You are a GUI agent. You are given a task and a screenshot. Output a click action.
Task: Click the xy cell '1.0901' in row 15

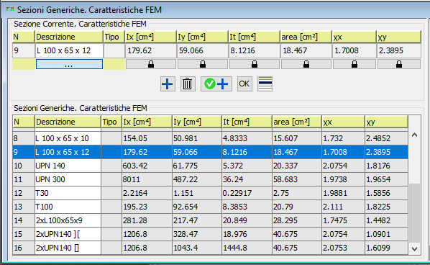point(386,234)
